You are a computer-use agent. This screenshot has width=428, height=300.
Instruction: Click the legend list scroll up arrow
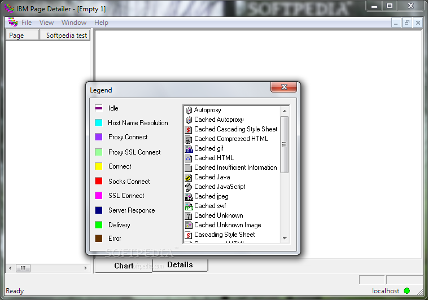point(285,111)
